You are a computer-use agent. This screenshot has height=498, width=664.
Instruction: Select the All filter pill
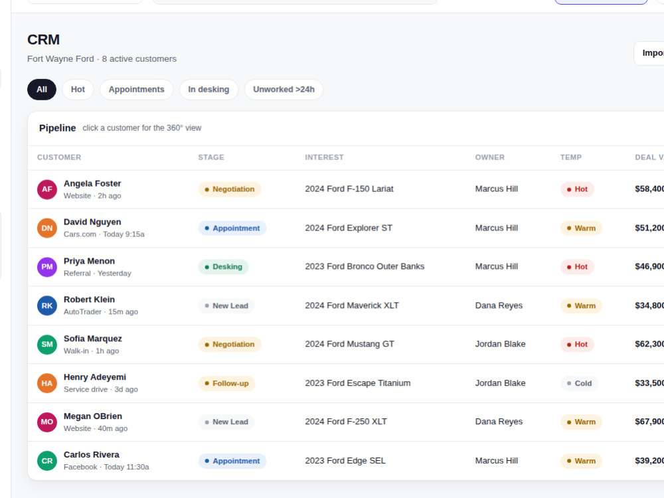[x=41, y=90]
